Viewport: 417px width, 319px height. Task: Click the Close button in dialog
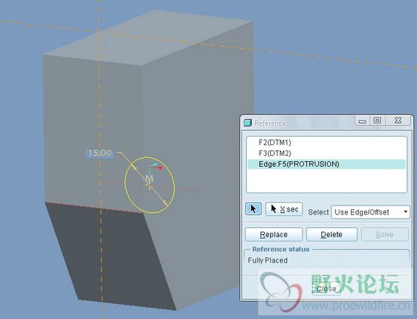(x=327, y=288)
